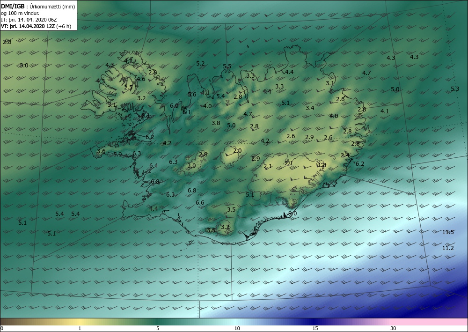Click the 5.3 value on the map

point(455,89)
